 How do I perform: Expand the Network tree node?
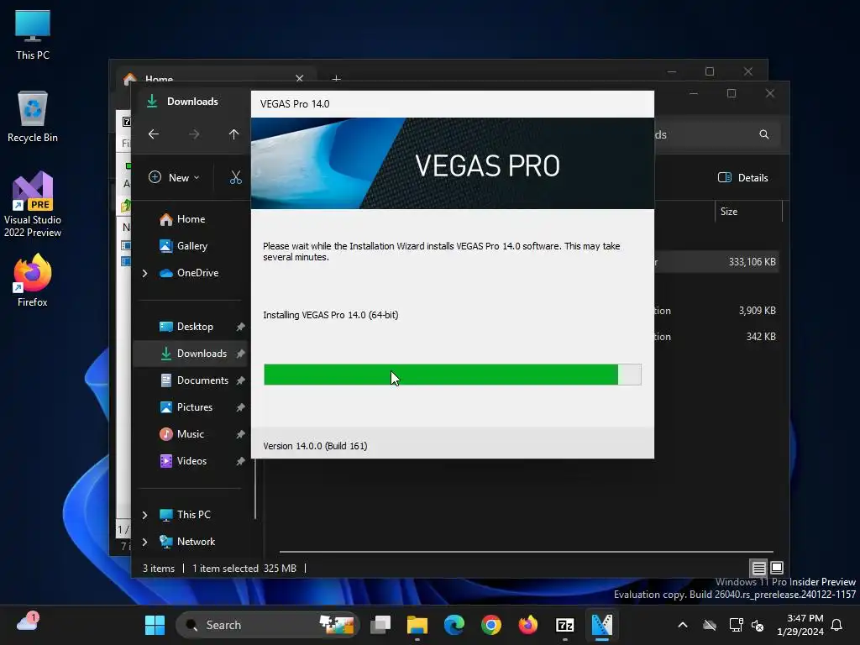pyautogui.click(x=144, y=542)
